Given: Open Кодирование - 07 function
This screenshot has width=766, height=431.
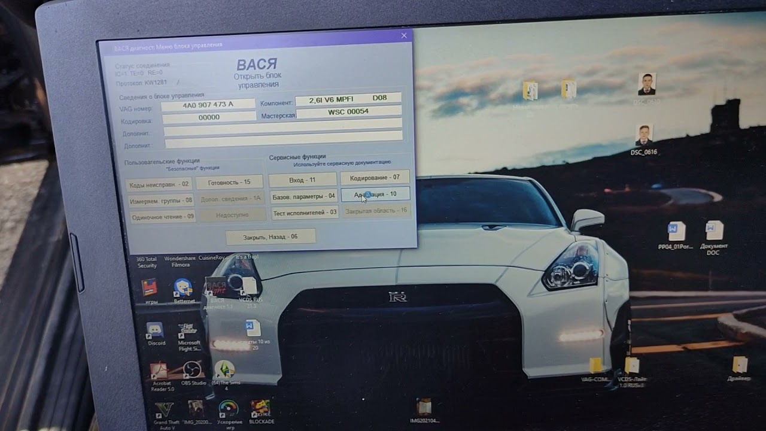Looking at the screenshot, I should pos(375,177).
